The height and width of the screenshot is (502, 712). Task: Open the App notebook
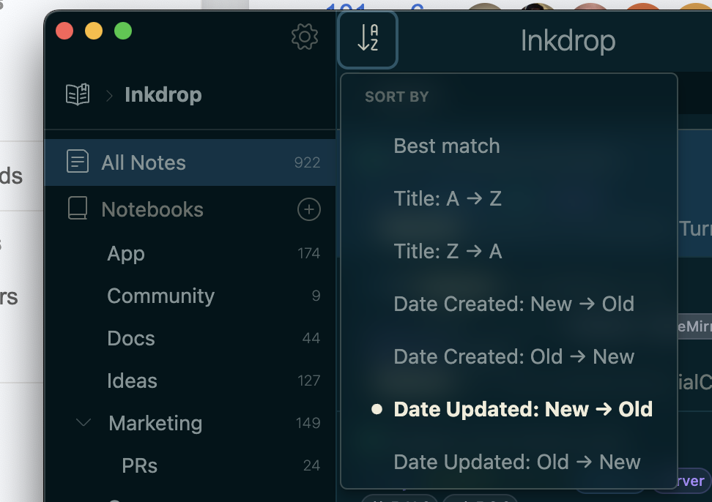coord(190,253)
